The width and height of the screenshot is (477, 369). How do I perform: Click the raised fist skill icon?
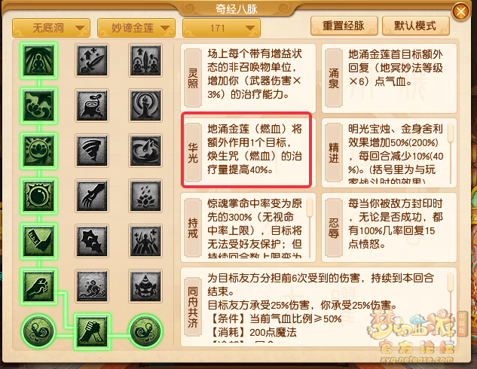coord(38,286)
